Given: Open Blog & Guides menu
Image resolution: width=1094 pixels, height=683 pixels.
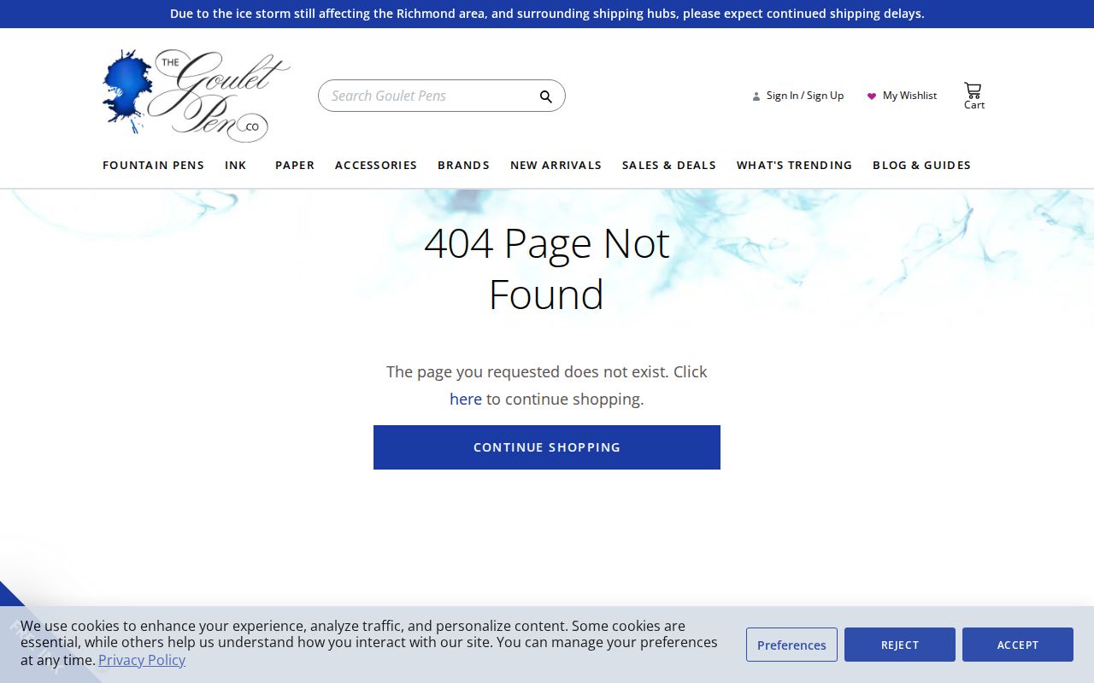Looking at the screenshot, I should (921, 165).
